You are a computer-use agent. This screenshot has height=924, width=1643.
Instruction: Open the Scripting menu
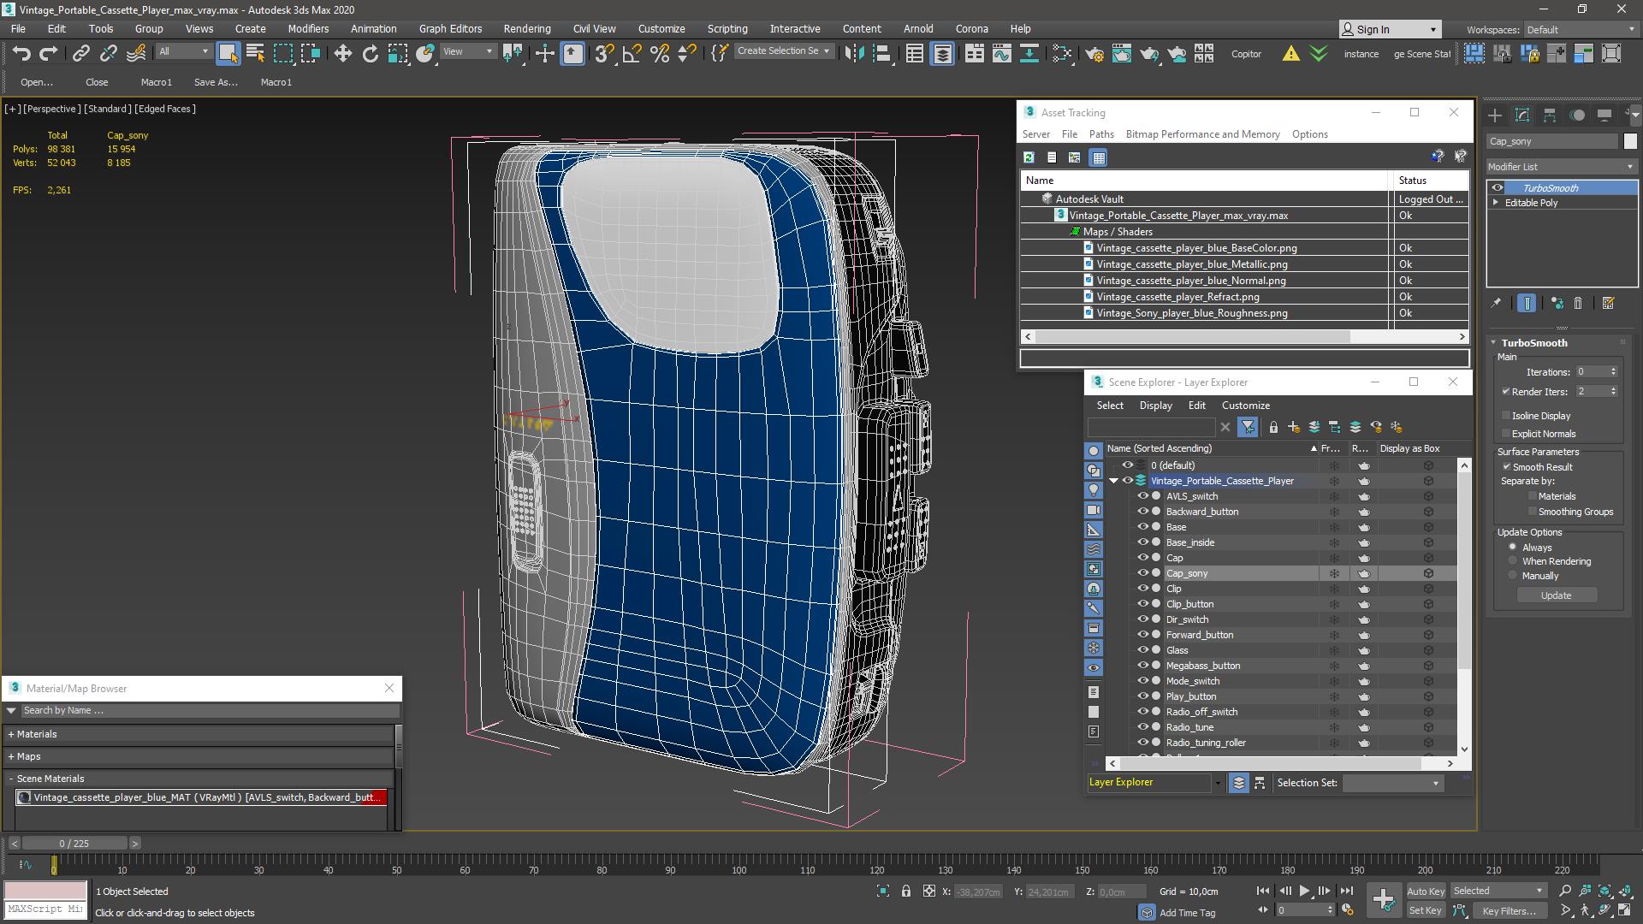pyautogui.click(x=727, y=28)
